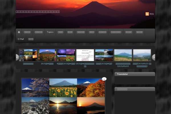Open white document with Japan map thumbnail
The height and width of the screenshot is (114, 171).
pyautogui.click(x=85, y=55)
